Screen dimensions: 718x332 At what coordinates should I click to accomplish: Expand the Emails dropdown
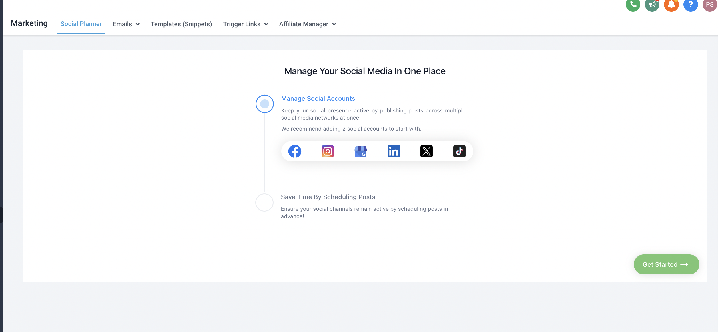pyautogui.click(x=126, y=24)
